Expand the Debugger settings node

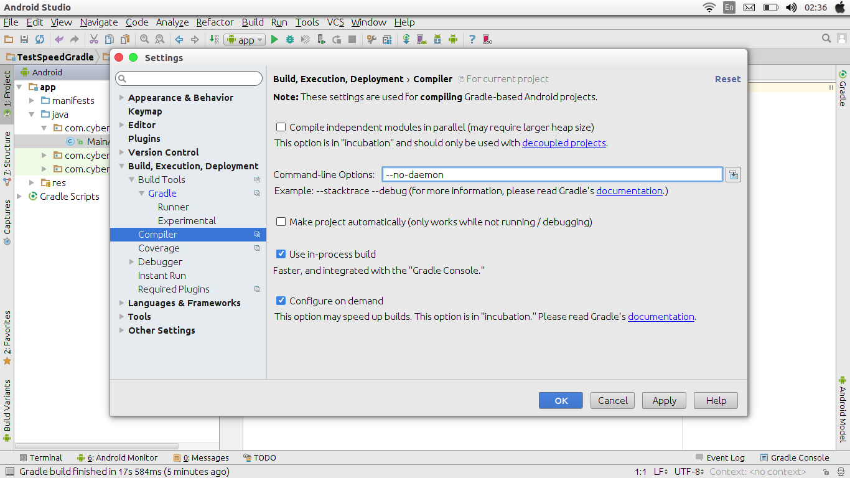132,262
